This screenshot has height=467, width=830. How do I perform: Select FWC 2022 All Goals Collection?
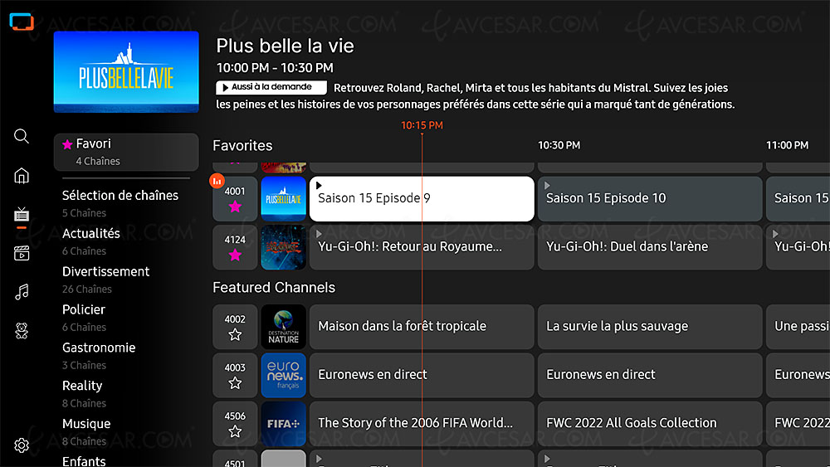point(650,424)
